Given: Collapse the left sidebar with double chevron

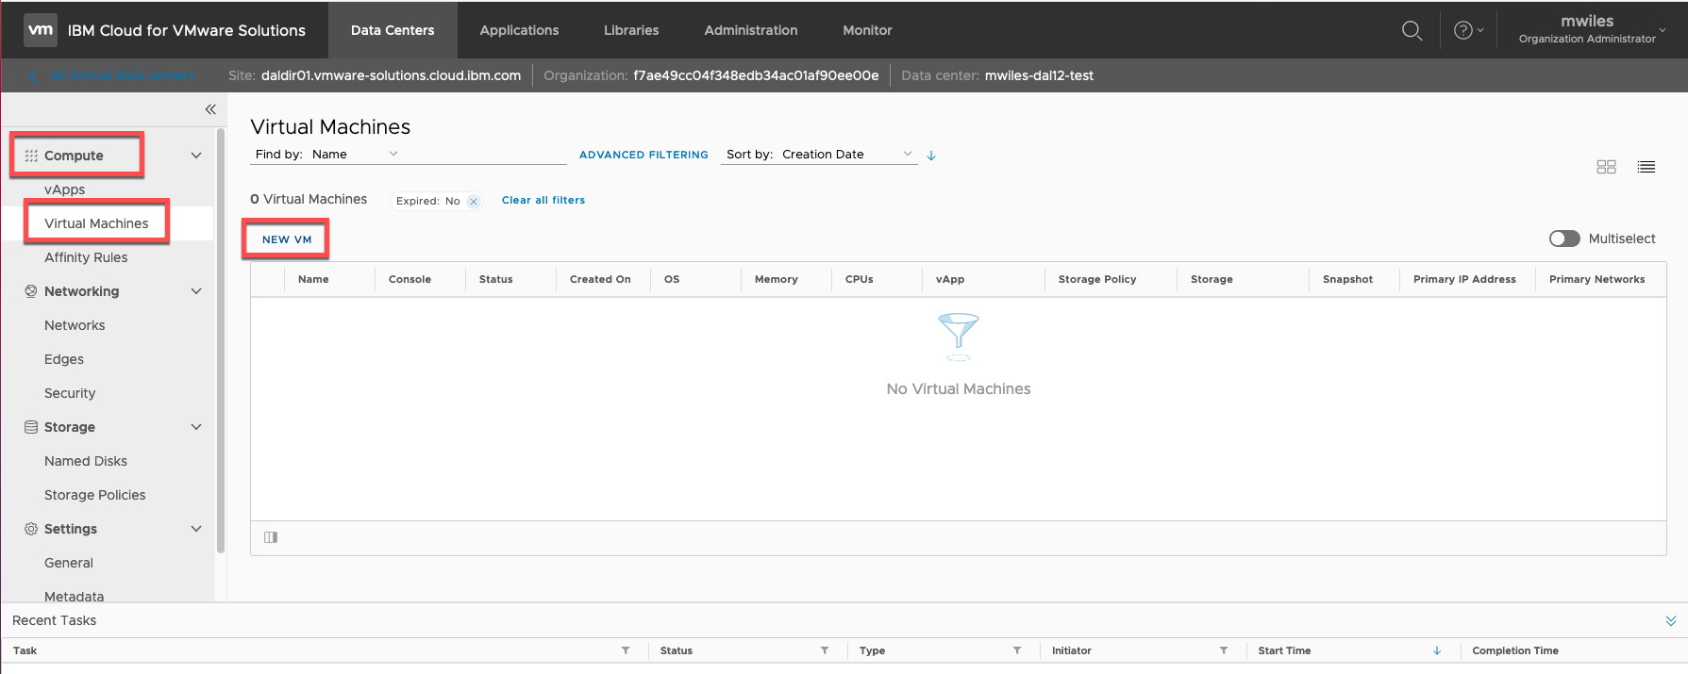Looking at the screenshot, I should point(210,109).
